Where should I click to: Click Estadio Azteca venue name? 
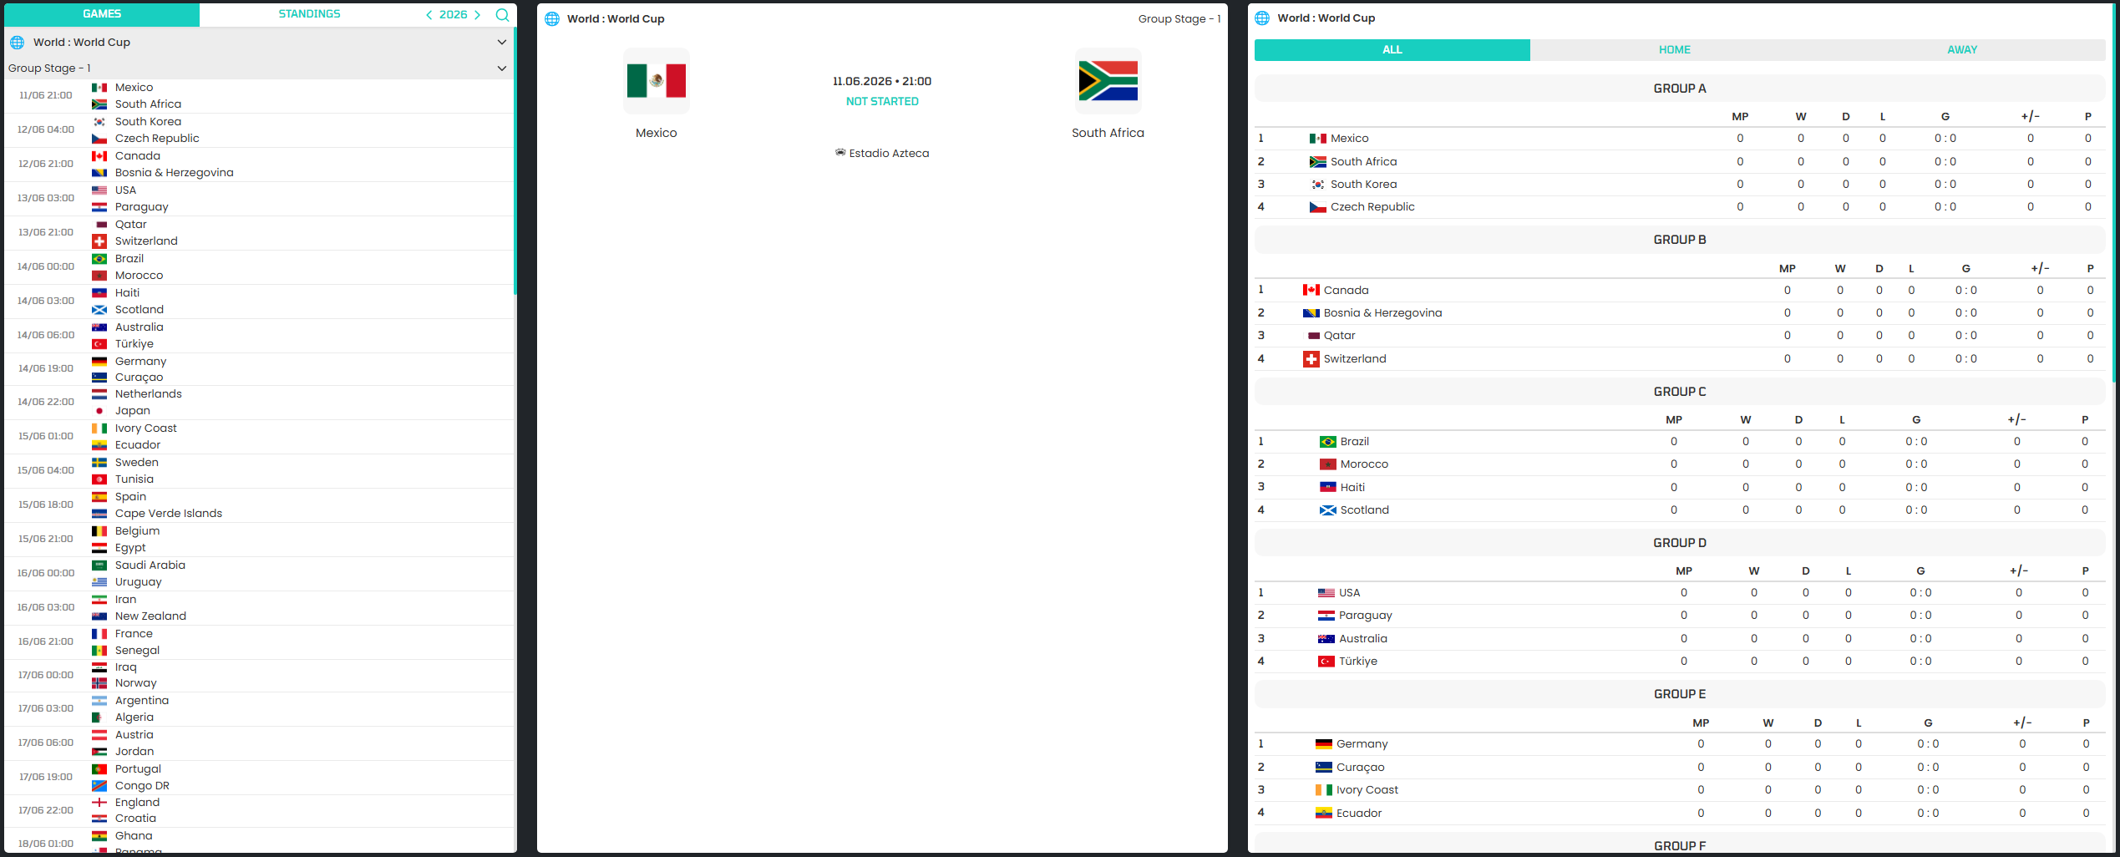point(889,153)
